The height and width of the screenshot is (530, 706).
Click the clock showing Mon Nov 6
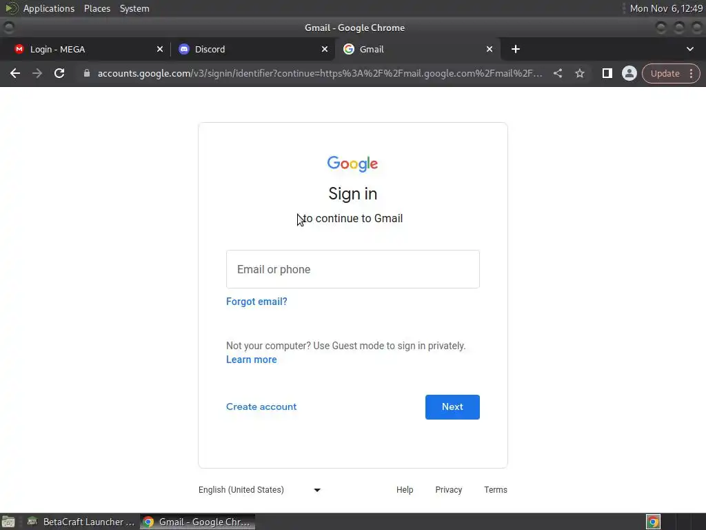[667, 8]
